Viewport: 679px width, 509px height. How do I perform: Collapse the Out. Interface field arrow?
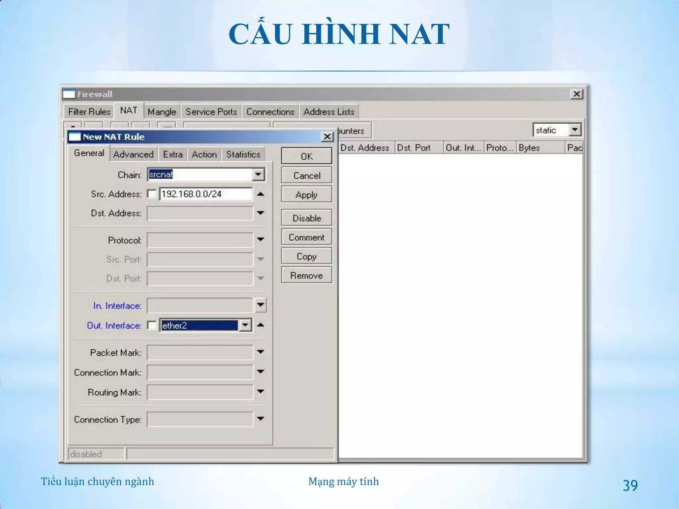pos(261,325)
